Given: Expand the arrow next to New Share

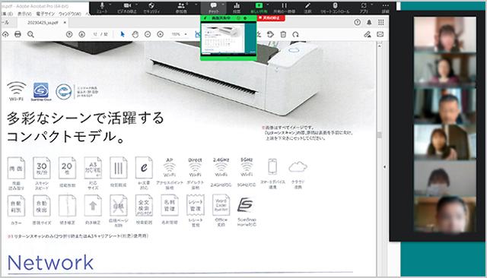Looking at the screenshot, I should coord(268,5).
